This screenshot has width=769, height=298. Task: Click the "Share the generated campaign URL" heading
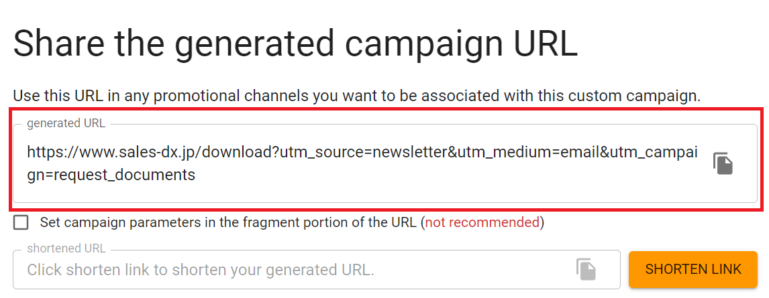(295, 44)
